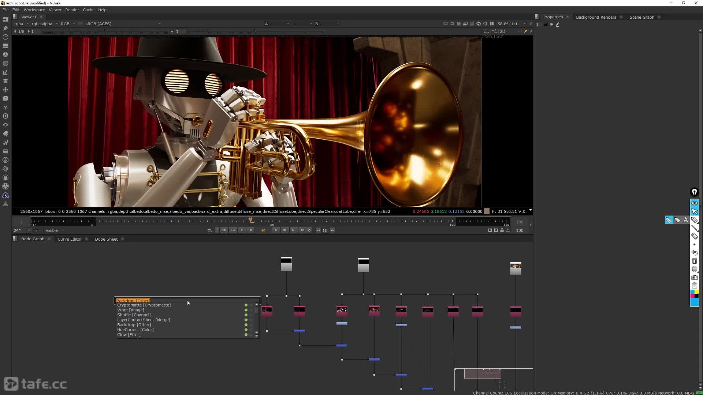Open the rgba layer dropdown
Screen dimensions: 703x395
click(21, 24)
